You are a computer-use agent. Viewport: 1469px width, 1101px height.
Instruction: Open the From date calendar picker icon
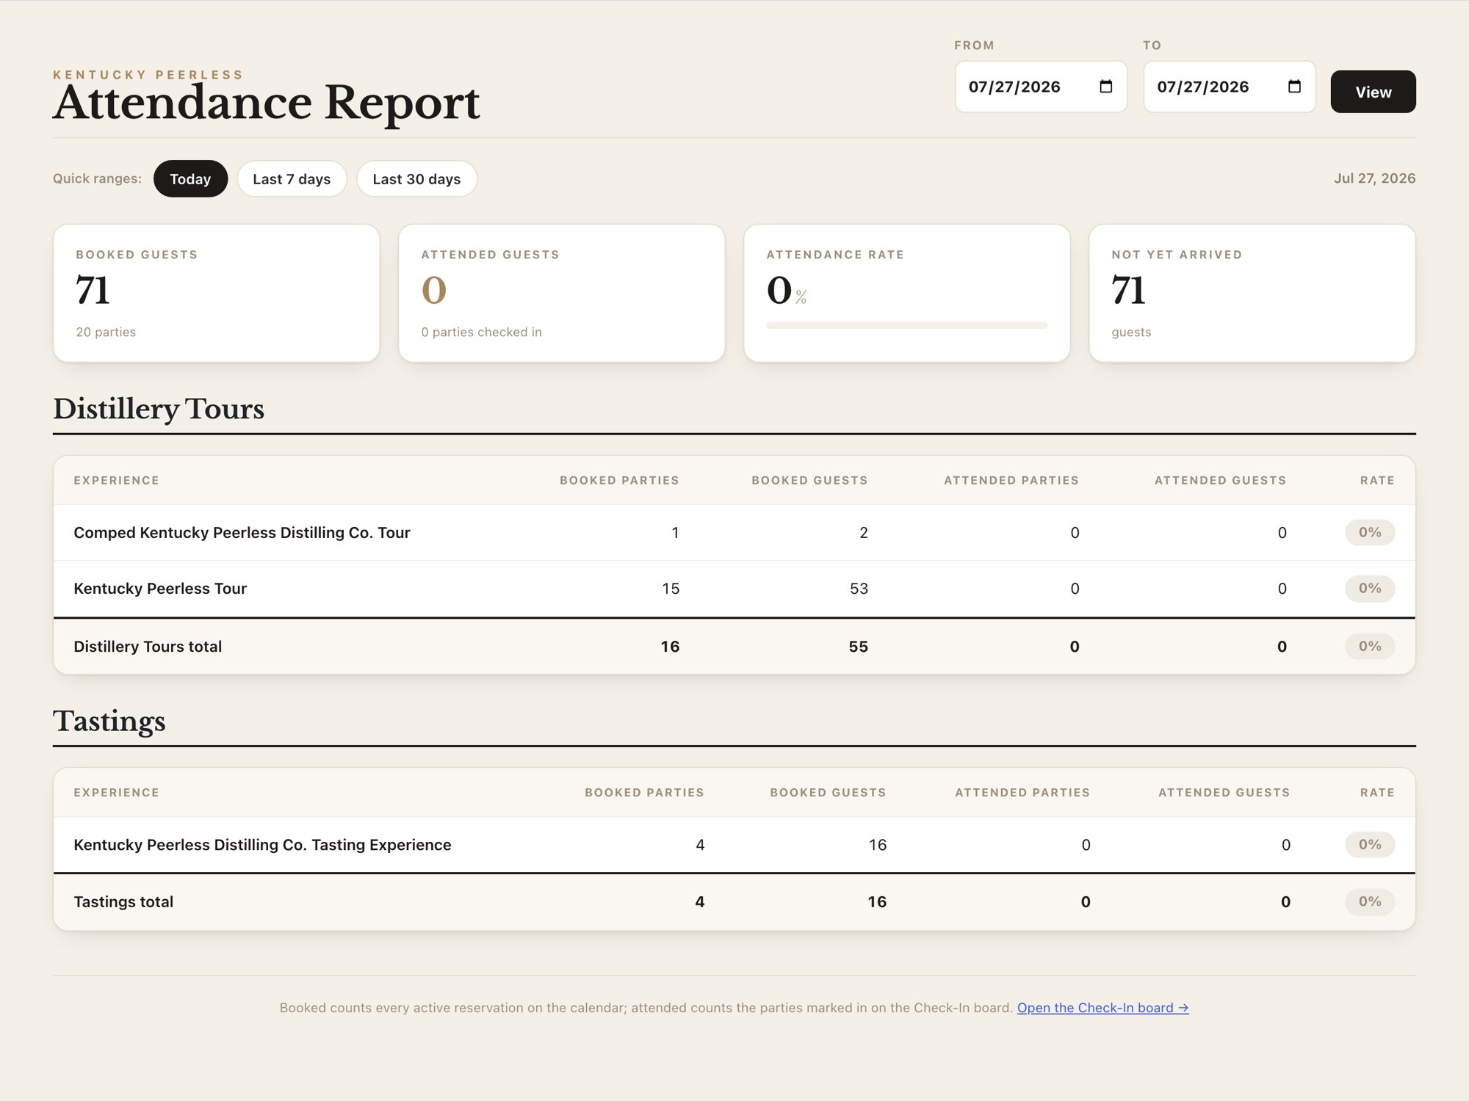(1105, 87)
